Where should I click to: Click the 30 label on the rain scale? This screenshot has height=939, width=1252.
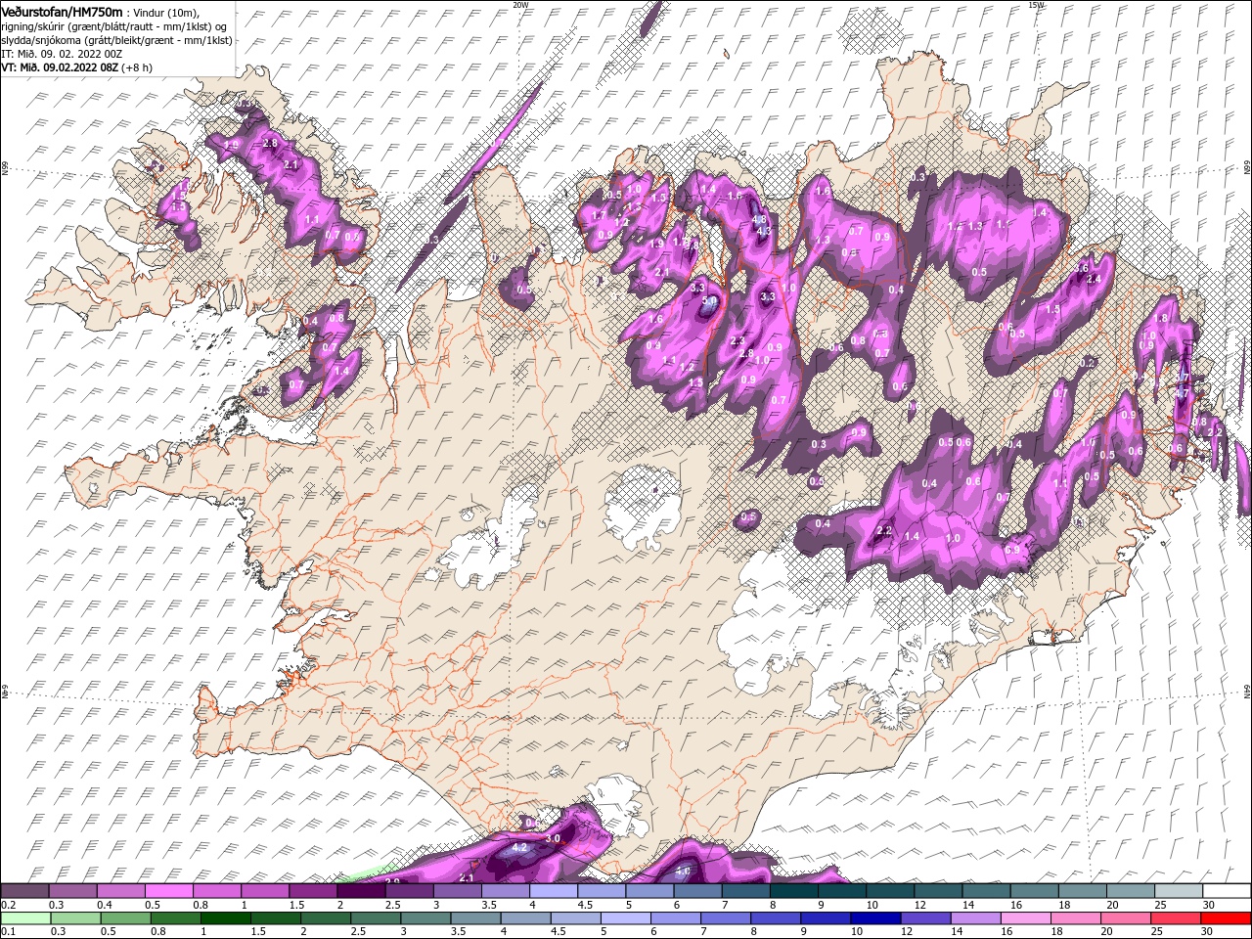tap(1208, 932)
